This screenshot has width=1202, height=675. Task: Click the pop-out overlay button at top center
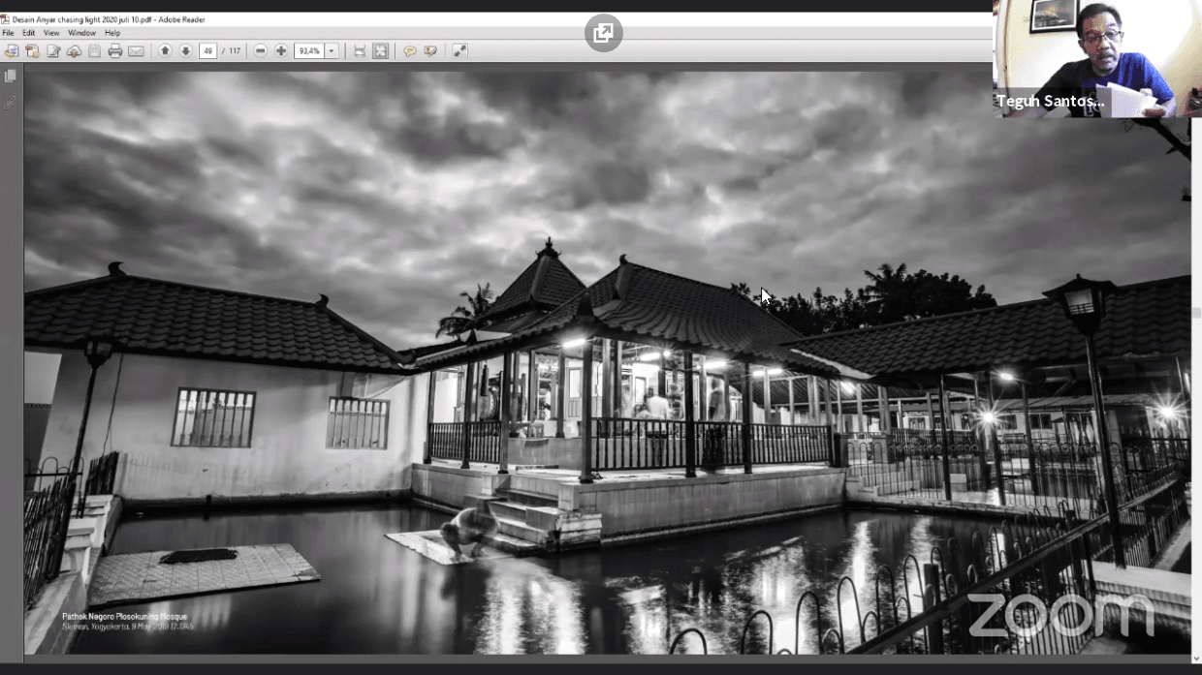[603, 34]
